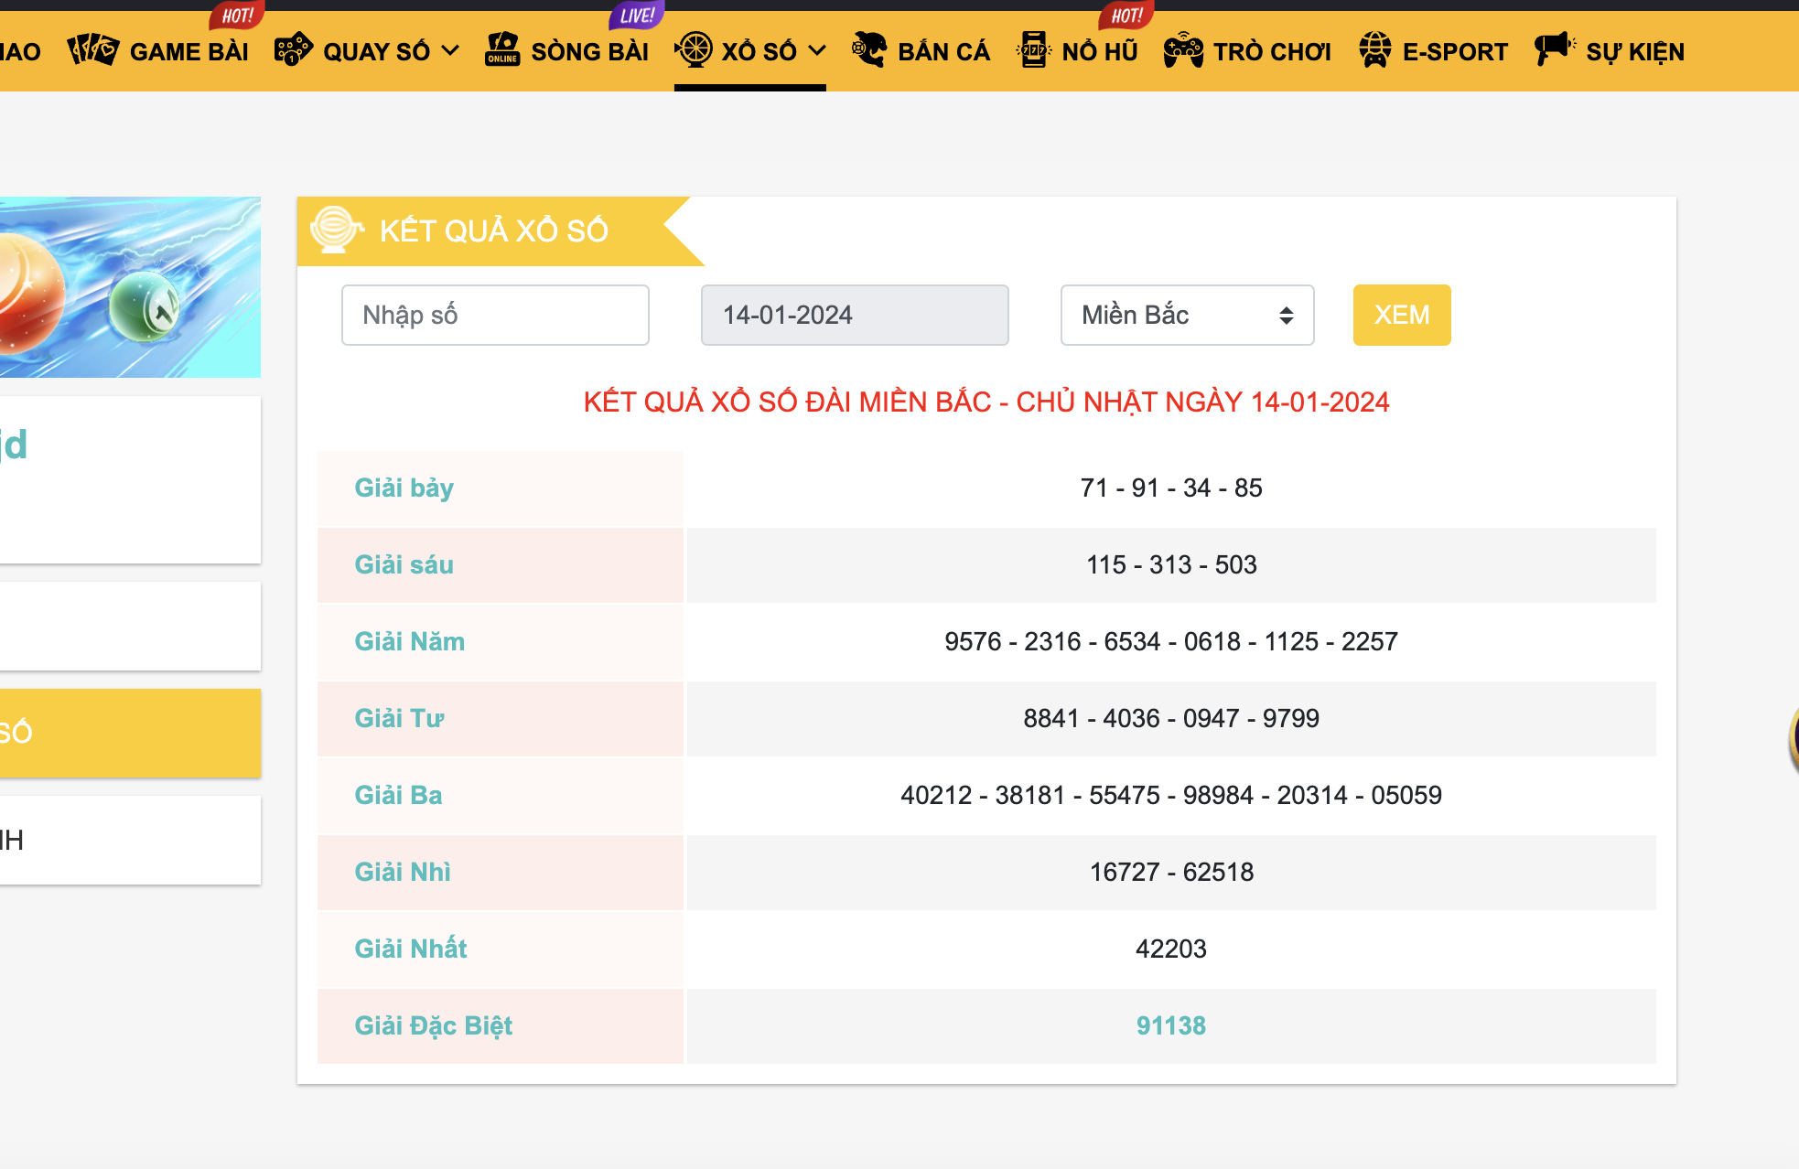Open the Sự Kiện menu item
This screenshot has width=1799, height=1169.
tap(1634, 52)
